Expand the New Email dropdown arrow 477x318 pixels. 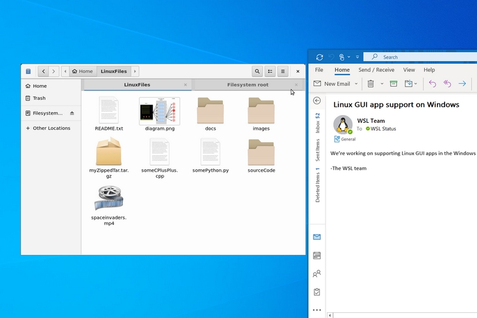pos(356,83)
